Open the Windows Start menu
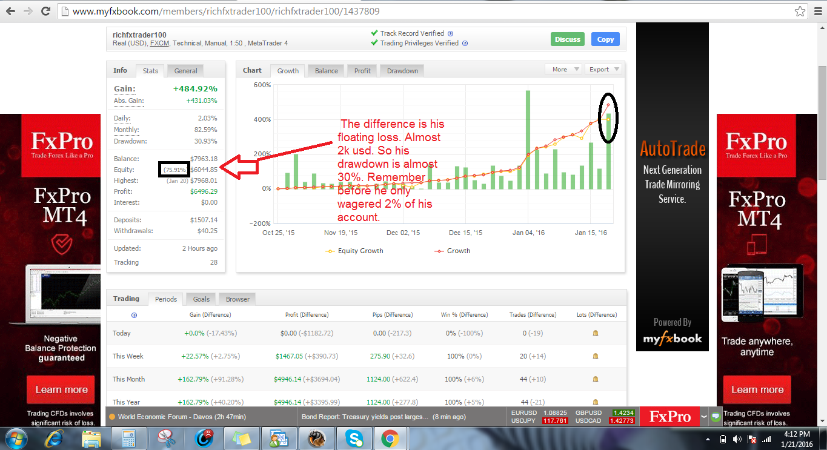The width and height of the screenshot is (827, 450). click(x=17, y=438)
